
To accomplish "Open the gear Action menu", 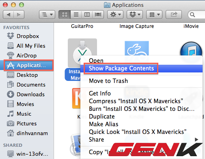I will coord(115,15).
